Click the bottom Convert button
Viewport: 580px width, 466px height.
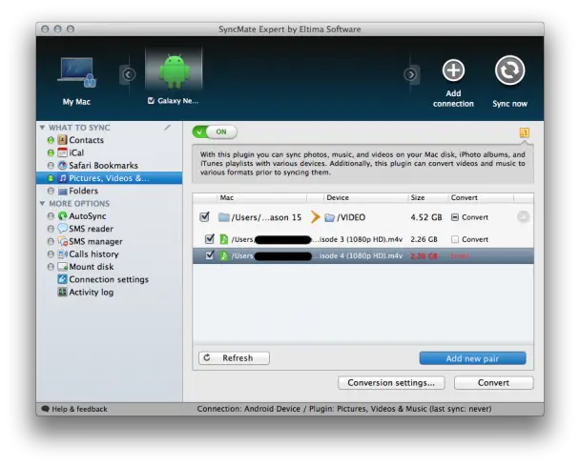[493, 382]
